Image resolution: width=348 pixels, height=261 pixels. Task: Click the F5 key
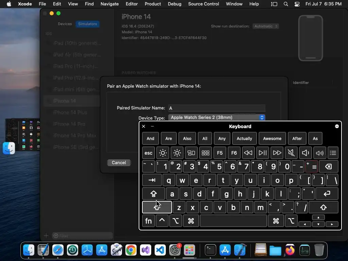pyautogui.click(x=220, y=153)
